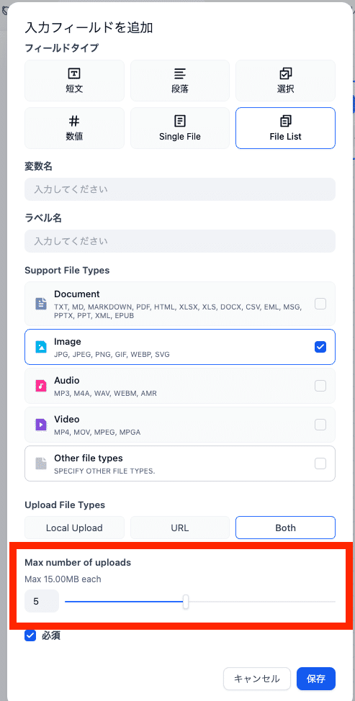The height and width of the screenshot is (701, 355).
Task: Click the 保存 save button
Action: point(315,679)
